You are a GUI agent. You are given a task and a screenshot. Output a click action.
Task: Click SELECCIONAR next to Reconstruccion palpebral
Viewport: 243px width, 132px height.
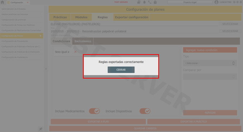230,31
